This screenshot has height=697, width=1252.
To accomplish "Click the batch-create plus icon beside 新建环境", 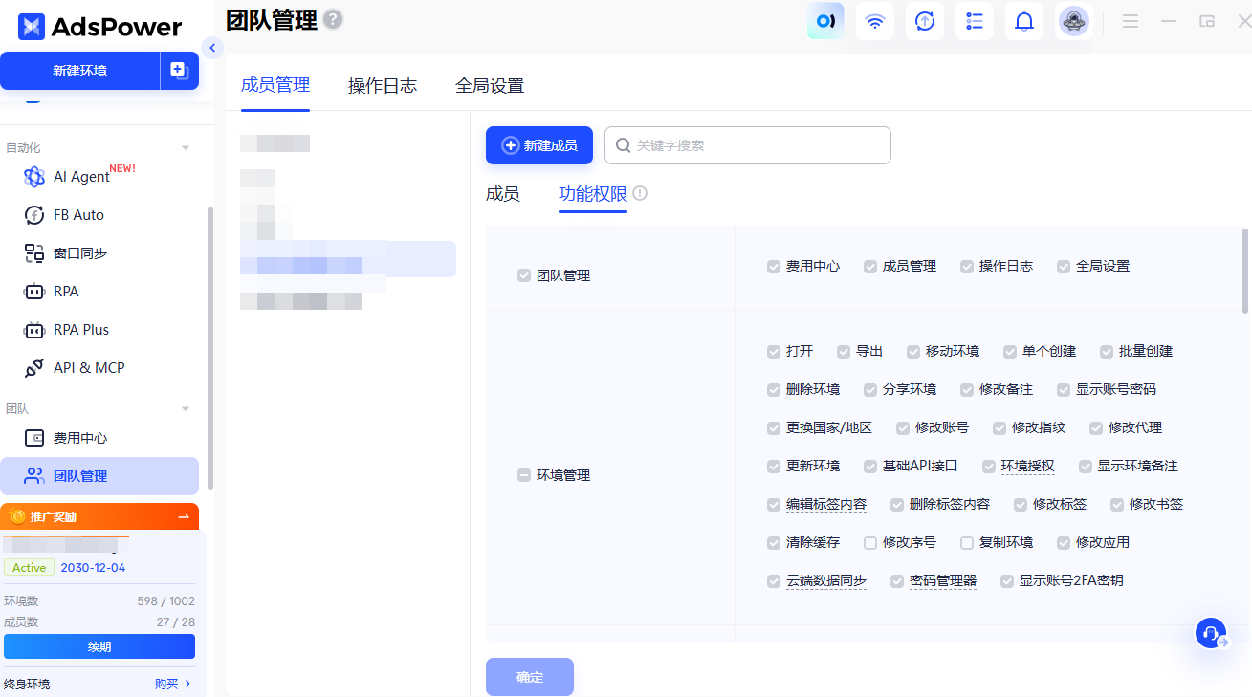I will pyautogui.click(x=179, y=70).
